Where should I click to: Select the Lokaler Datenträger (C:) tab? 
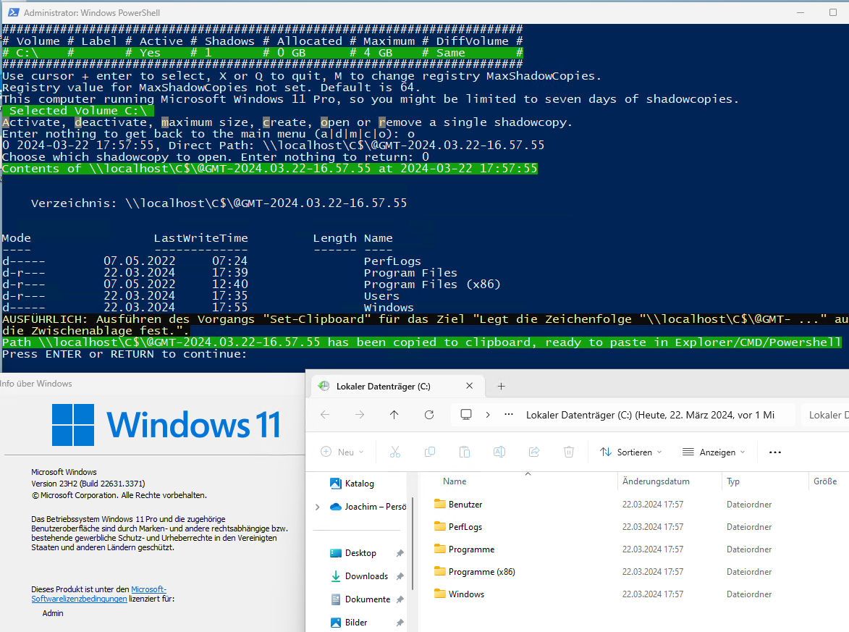[x=397, y=386]
